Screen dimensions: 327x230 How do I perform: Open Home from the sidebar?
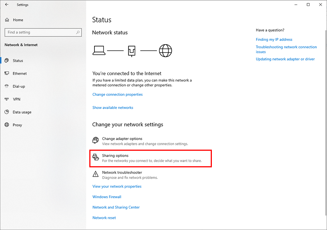(x=18, y=20)
